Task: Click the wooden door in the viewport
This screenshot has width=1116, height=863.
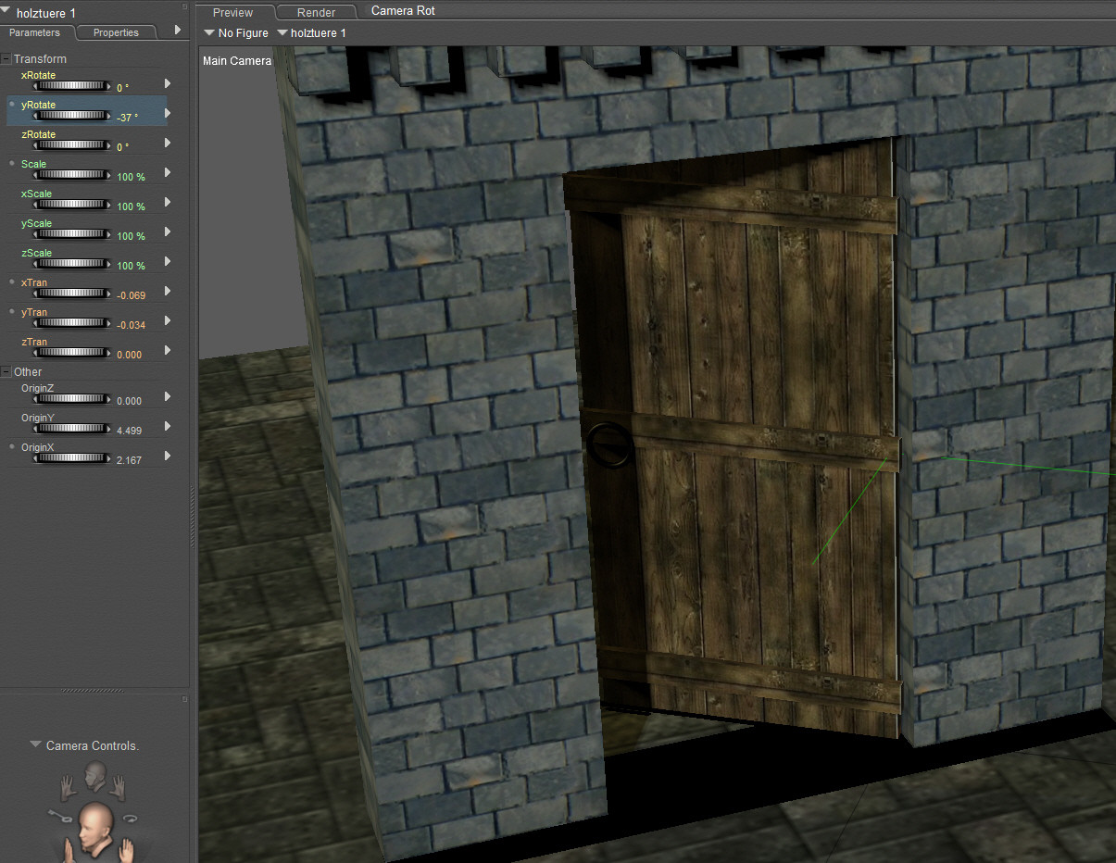Action: [x=732, y=435]
